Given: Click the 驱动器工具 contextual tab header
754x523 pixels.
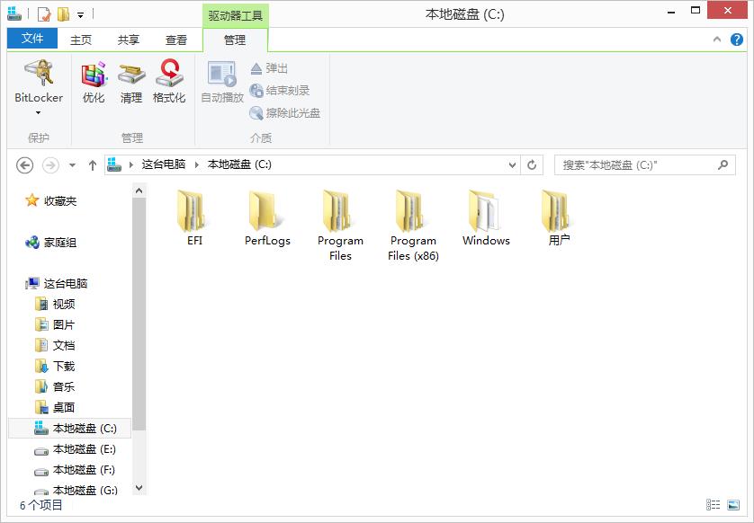Looking at the screenshot, I should (235, 15).
